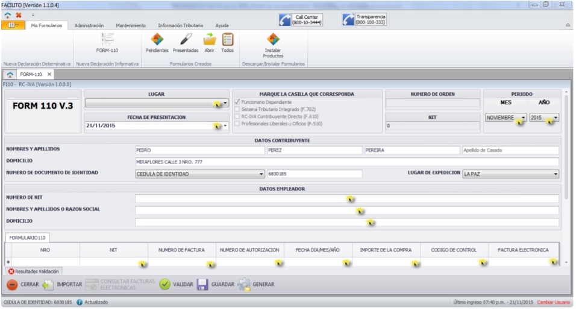Click the Numero de NIT employer field
This screenshot has height=310, width=576.
pyautogui.click(x=346, y=198)
